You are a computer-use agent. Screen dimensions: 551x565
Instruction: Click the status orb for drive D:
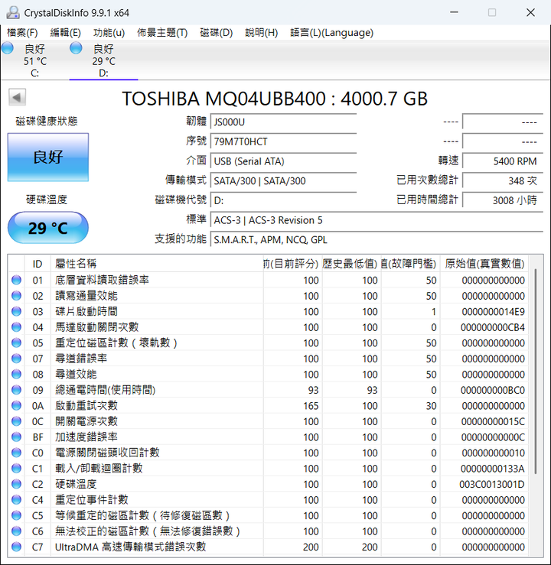coord(76,48)
